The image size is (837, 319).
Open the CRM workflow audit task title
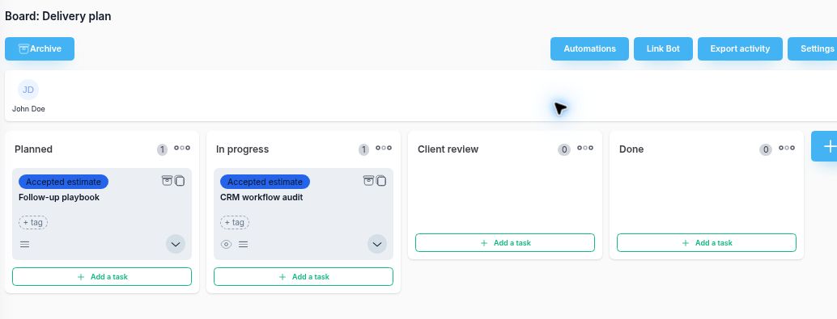coord(261,197)
